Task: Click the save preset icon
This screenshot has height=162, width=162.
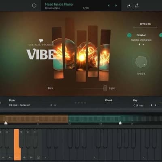Action: point(129,6)
